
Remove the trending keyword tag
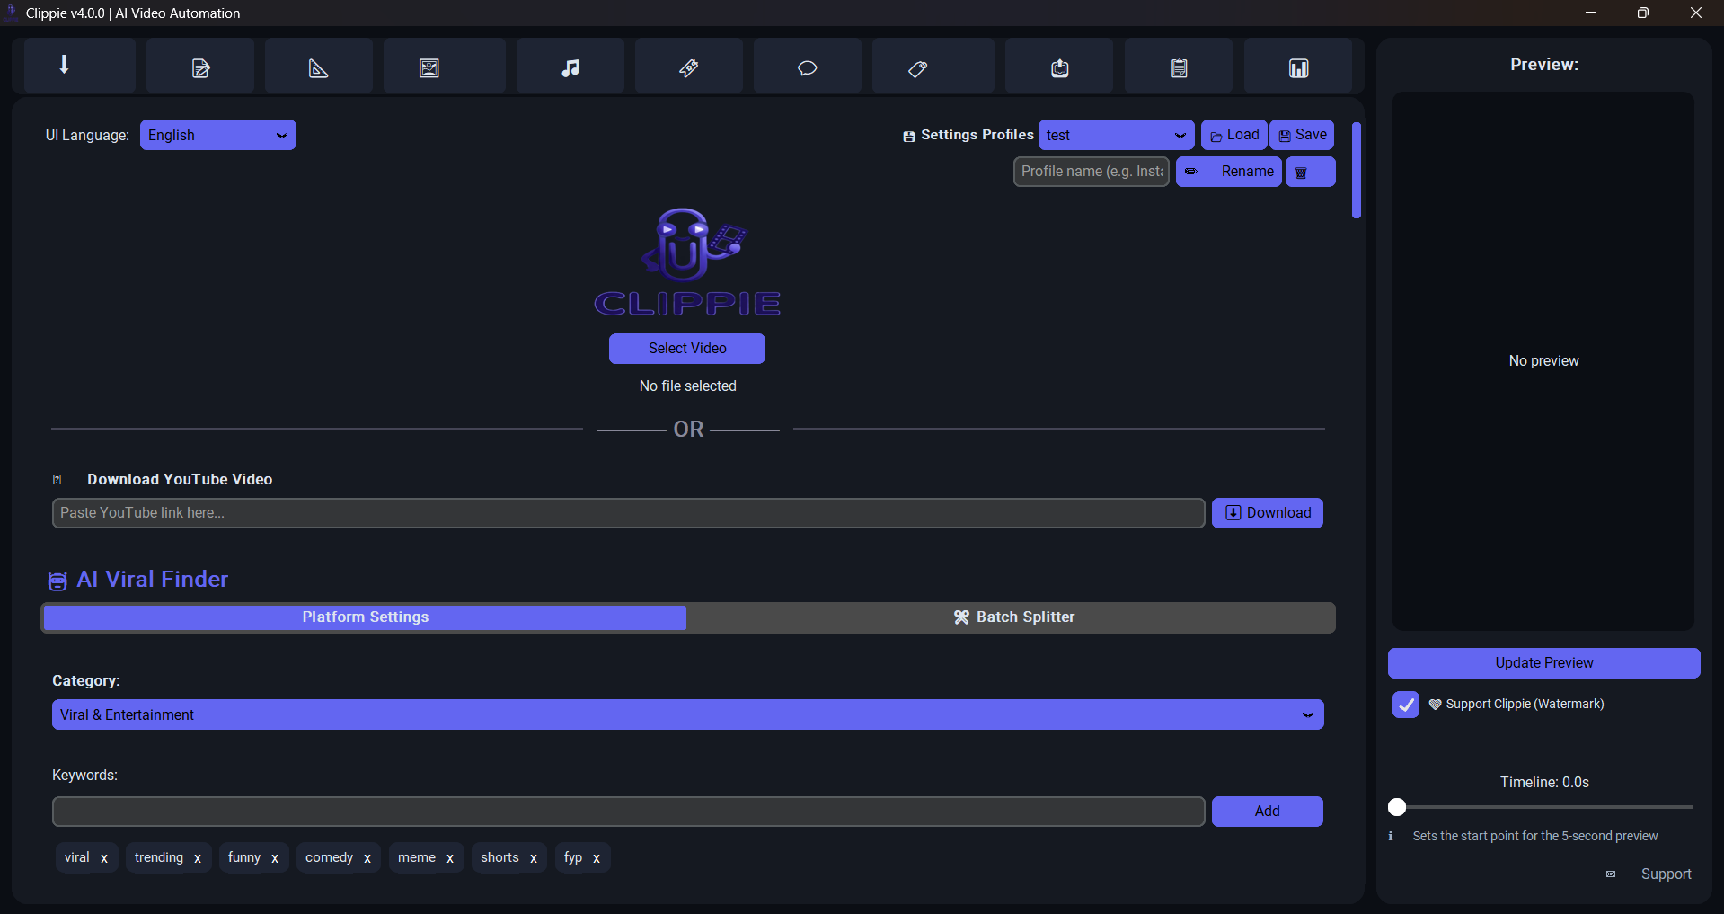[x=198, y=858]
